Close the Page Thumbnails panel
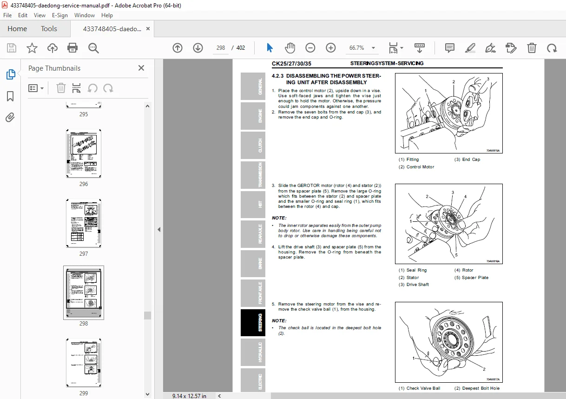 click(141, 68)
